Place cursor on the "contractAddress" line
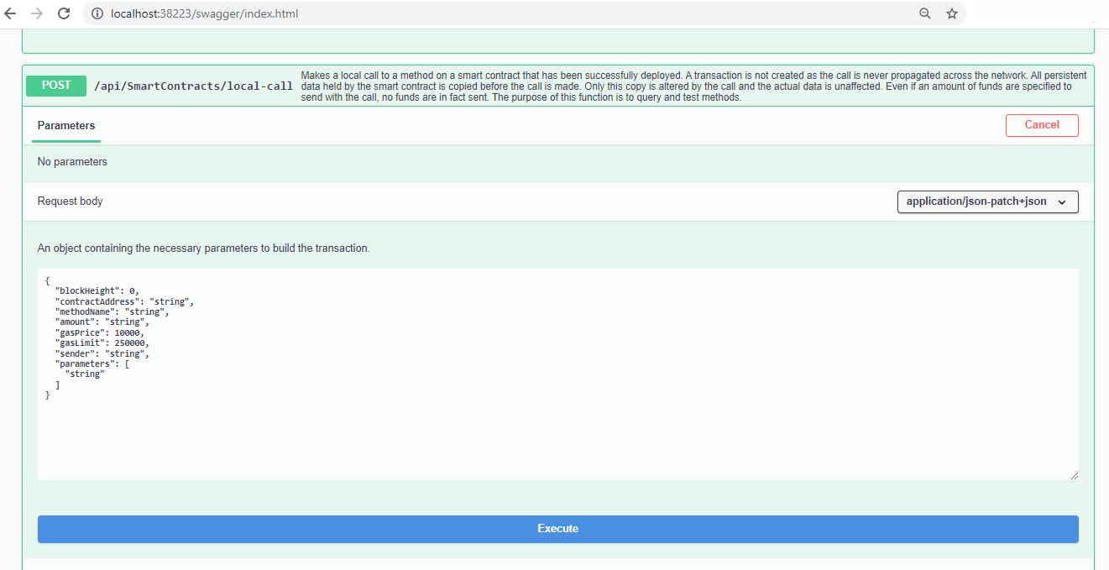 pyautogui.click(x=125, y=301)
